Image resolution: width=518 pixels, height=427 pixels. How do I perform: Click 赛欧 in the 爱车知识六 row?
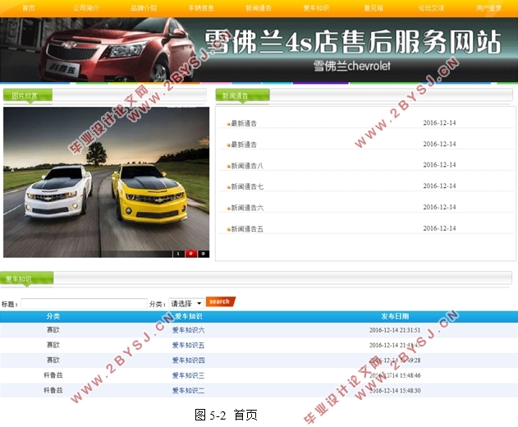click(53, 330)
